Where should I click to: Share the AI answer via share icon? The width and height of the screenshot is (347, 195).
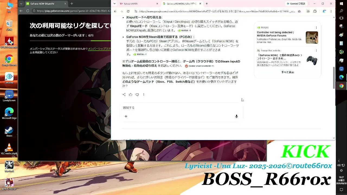(124, 95)
